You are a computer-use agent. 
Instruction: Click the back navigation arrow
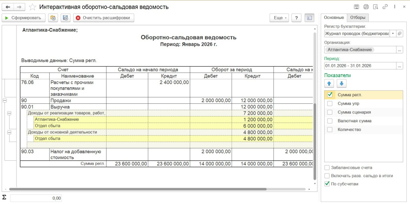pos(8,7)
